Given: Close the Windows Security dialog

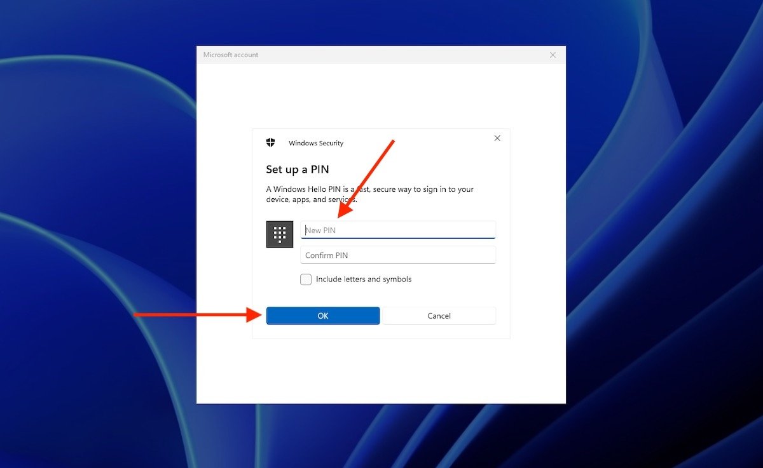Looking at the screenshot, I should (497, 138).
